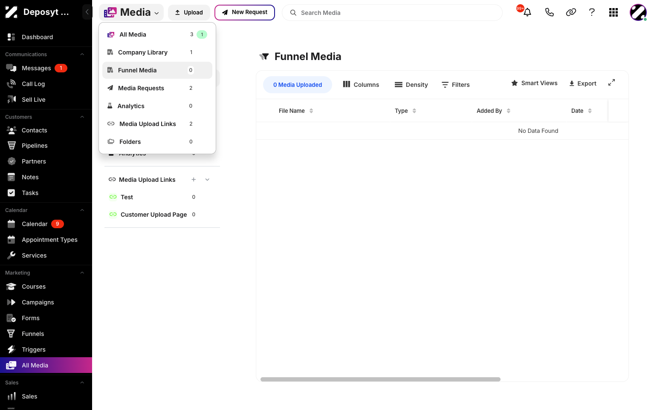Viewport: 657px width, 410px height.
Task: Click the table's horizontal scrollbar
Action: (x=380, y=379)
